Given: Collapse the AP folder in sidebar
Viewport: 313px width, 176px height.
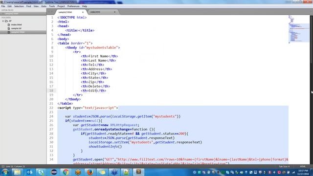Looking at the screenshot, I should (x=3, y=21).
